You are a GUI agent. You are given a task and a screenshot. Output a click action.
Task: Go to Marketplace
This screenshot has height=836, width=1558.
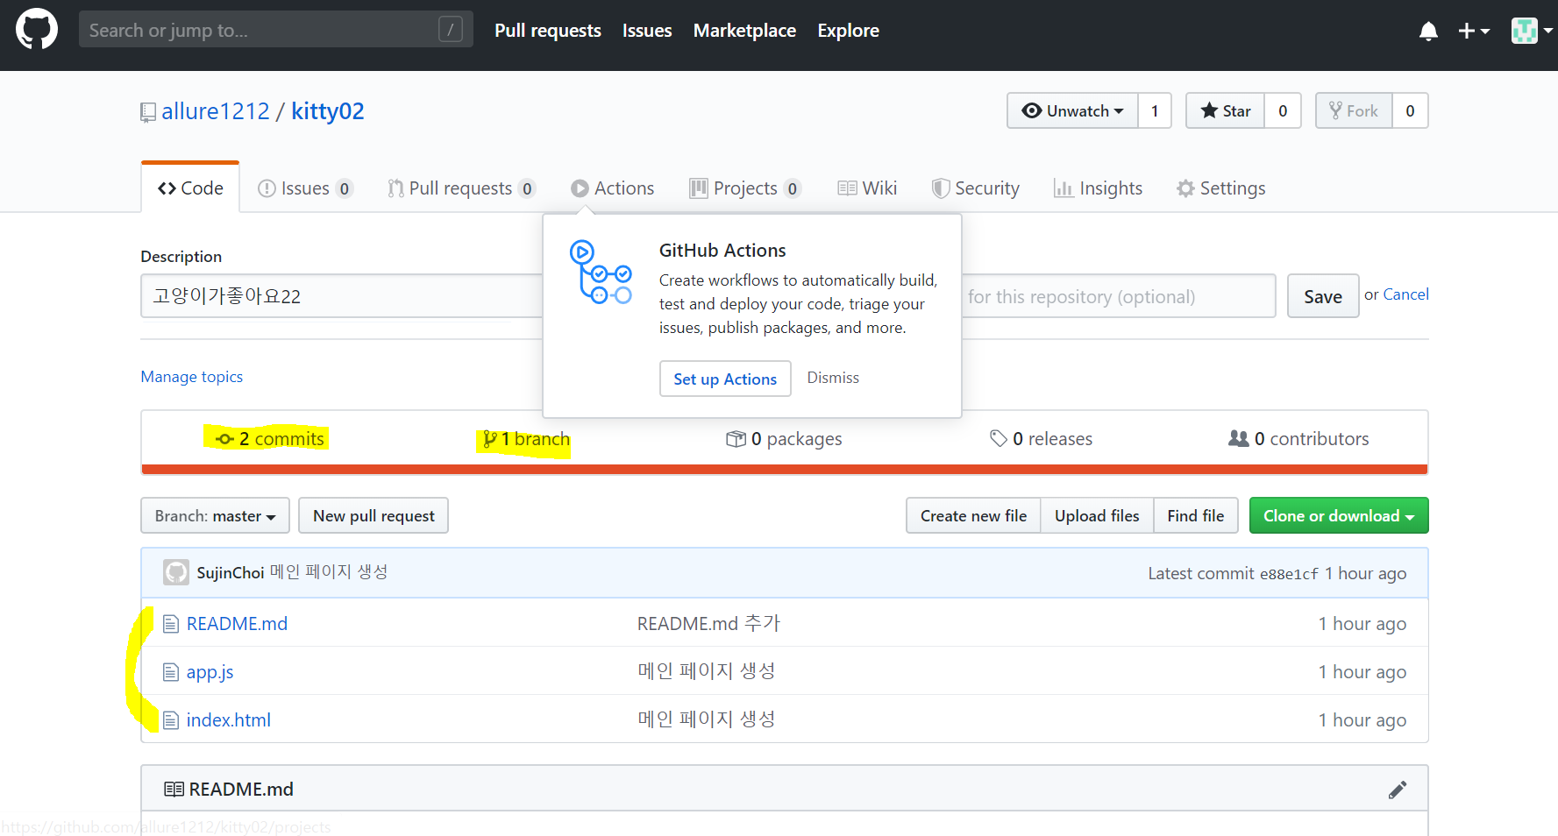click(744, 31)
